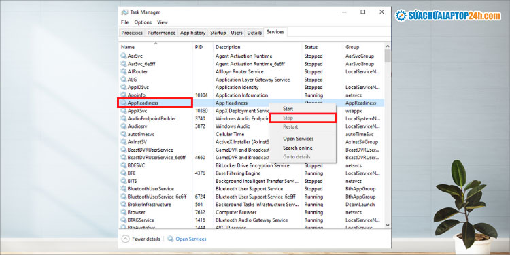This screenshot has width=510, height=255.
Task: Click the ALG service gear icon
Action: [124, 80]
